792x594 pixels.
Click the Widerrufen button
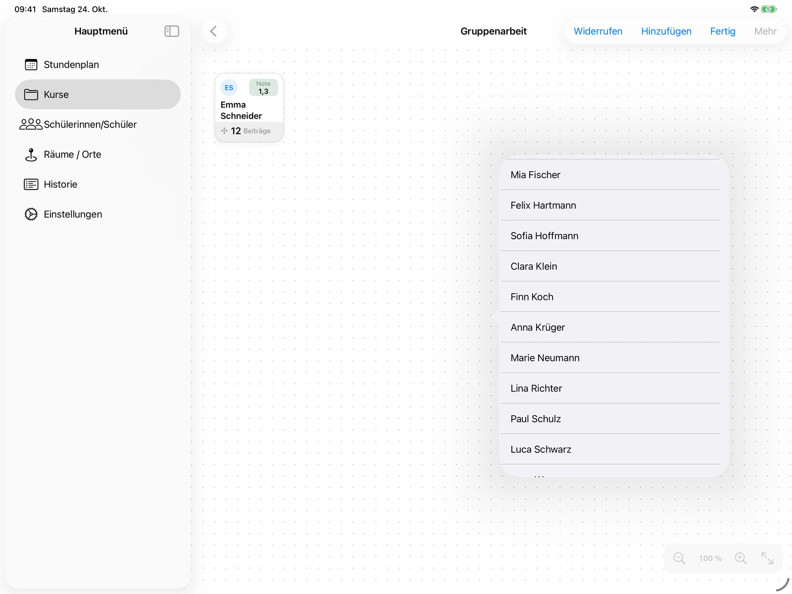(598, 31)
